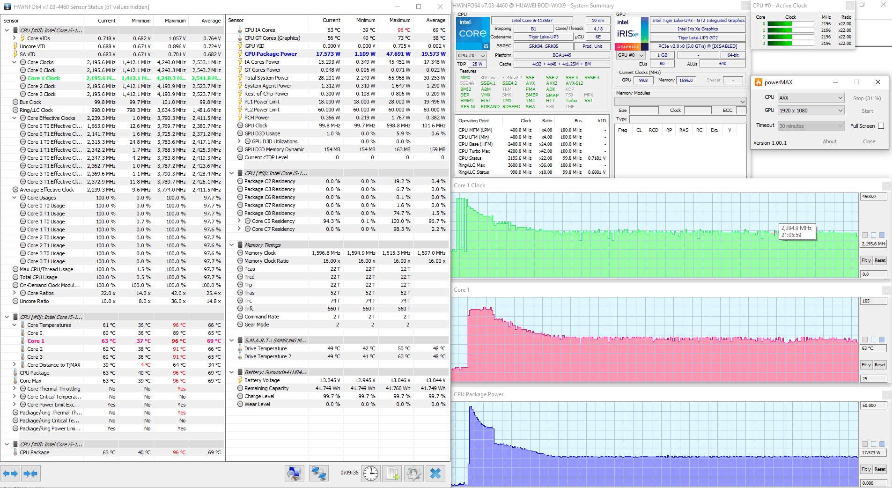Open the GPU #0 selector dropdown
Screen dimensions: 892x488
(631, 55)
